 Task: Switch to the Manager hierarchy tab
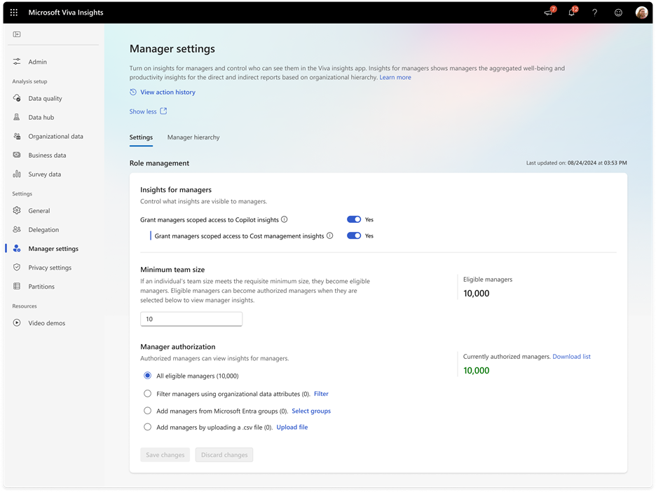(193, 137)
